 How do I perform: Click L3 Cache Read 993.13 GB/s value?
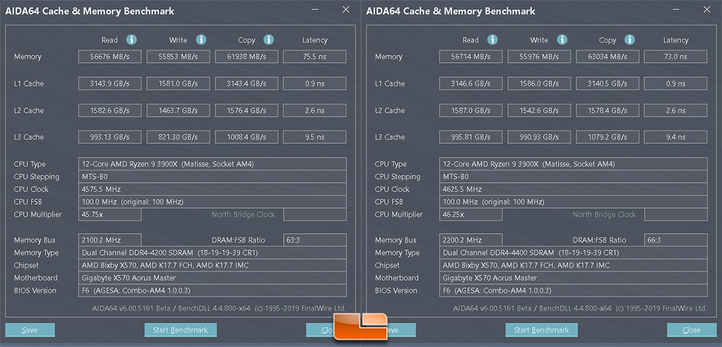click(x=110, y=137)
